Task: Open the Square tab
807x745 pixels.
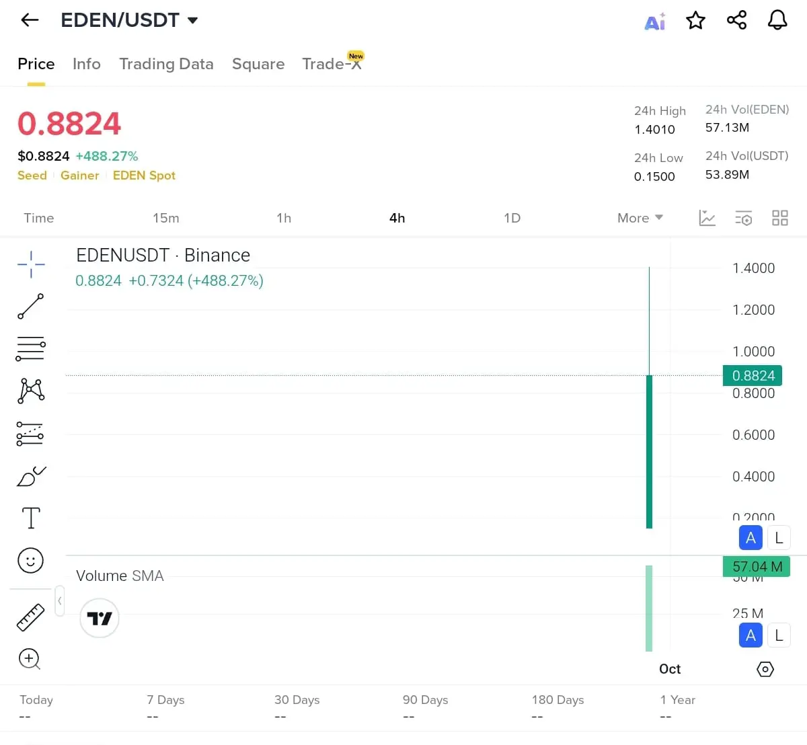Action: coord(258,64)
